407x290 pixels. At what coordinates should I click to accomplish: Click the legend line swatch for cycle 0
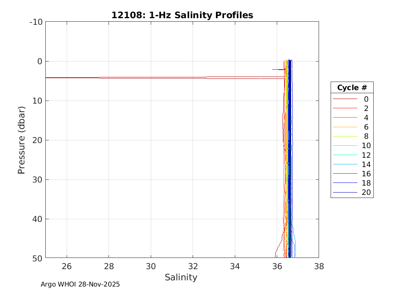click(345, 99)
